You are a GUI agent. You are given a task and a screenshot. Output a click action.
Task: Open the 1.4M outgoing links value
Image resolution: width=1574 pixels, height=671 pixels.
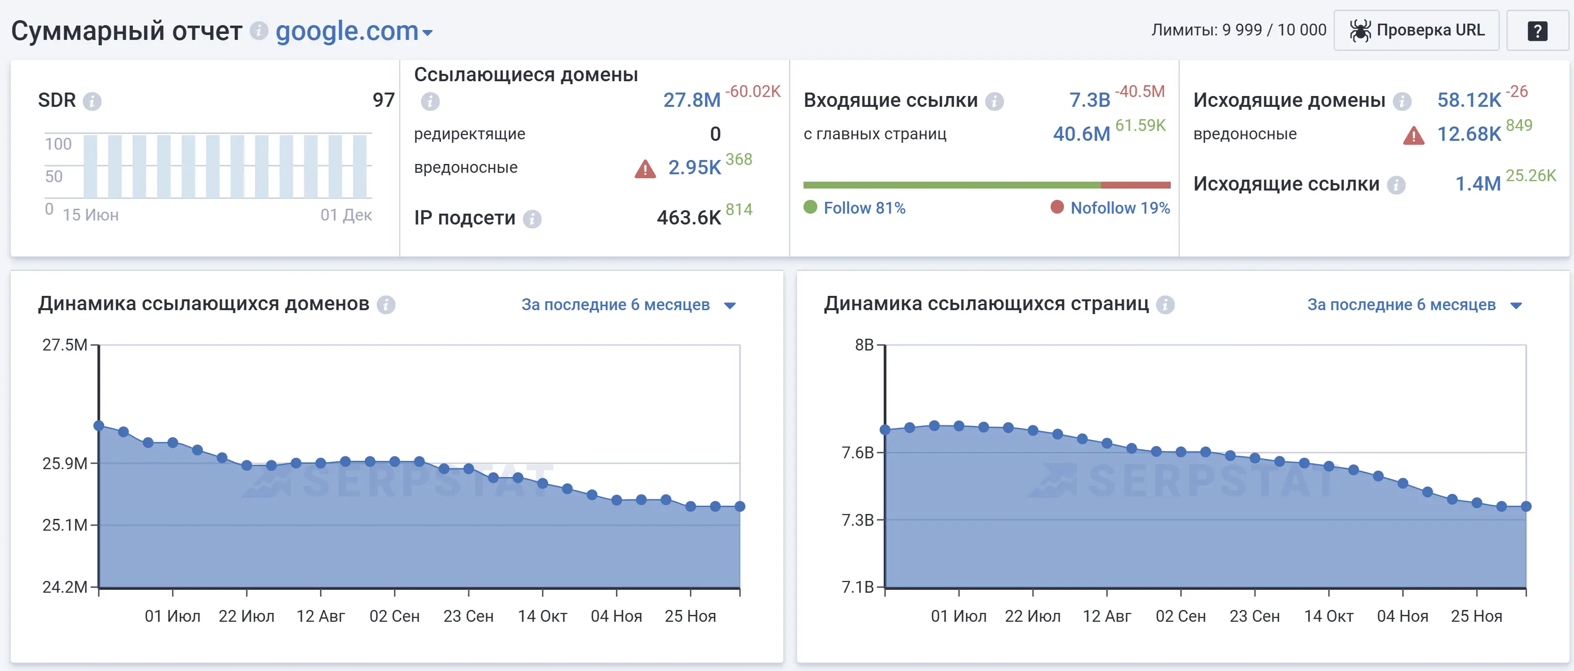point(1478,183)
